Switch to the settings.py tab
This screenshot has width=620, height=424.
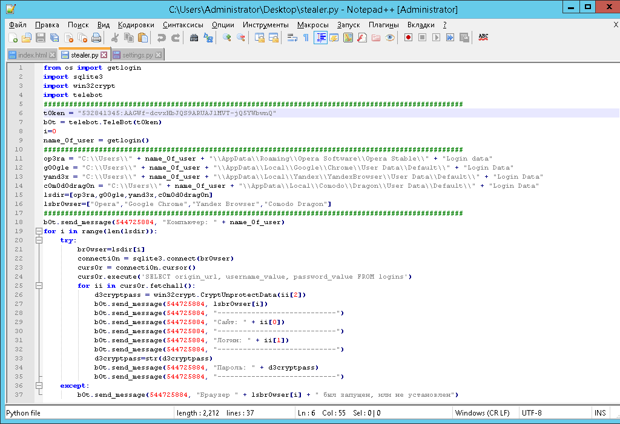point(137,55)
